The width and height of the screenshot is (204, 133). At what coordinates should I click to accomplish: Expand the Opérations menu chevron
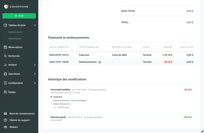(x=35, y=74)
